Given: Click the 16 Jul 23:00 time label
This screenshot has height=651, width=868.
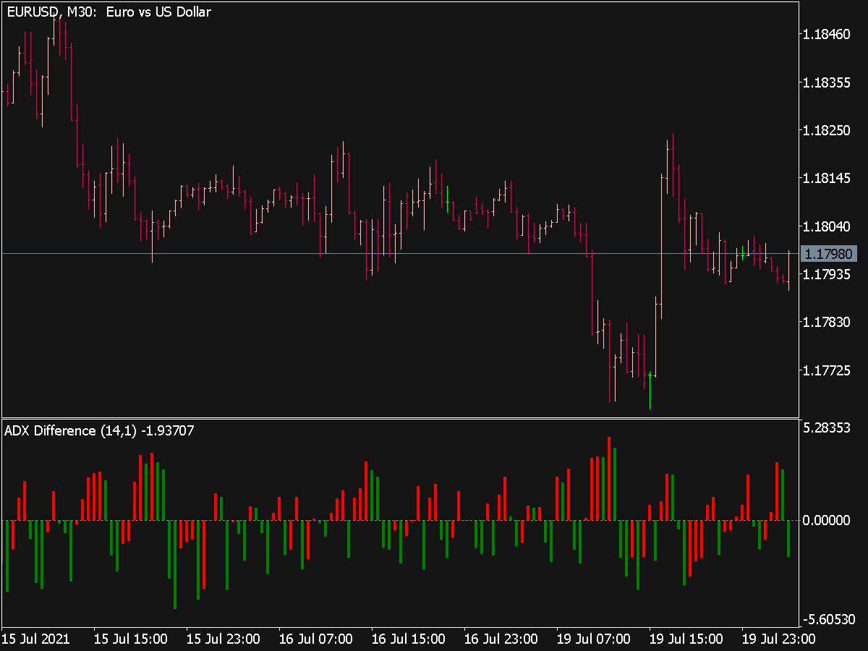Looking at the screenshot, I should (501, 639).
